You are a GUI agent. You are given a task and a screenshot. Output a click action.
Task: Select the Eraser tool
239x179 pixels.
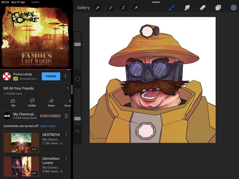point(202,8)
